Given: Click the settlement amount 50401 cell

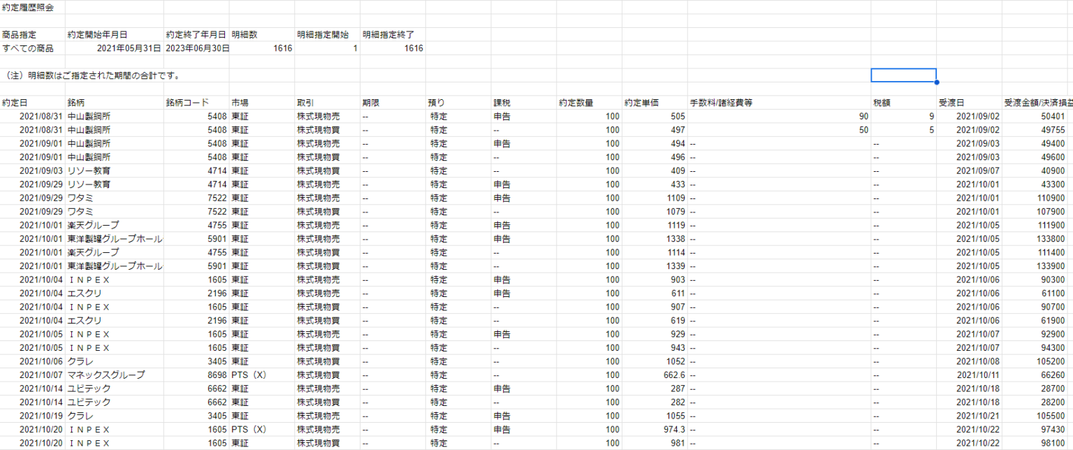Looking at the screenshot, I should [x=1037, y=117].
